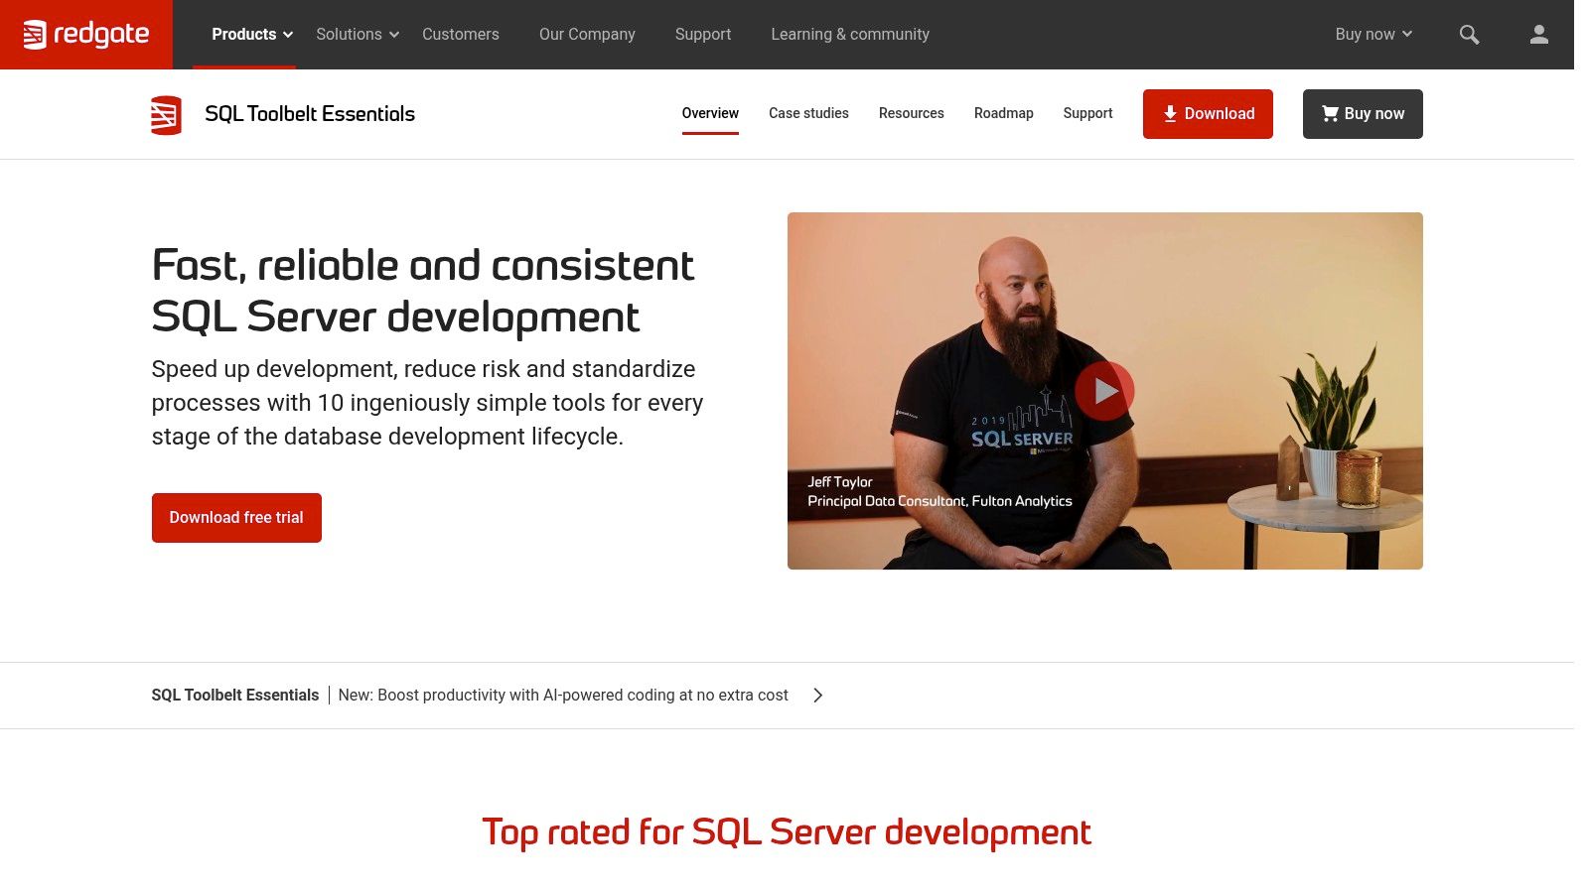
Task: Click the Download free trial button
Action: click(236, 517)
